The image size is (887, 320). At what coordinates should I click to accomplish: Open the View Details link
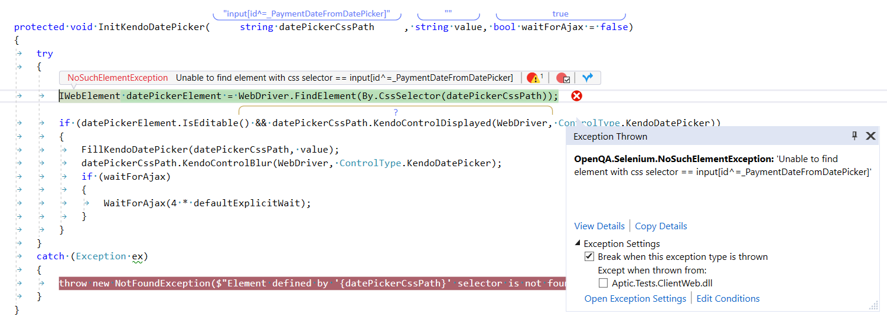pyautogui.click(x=599, y=226)
